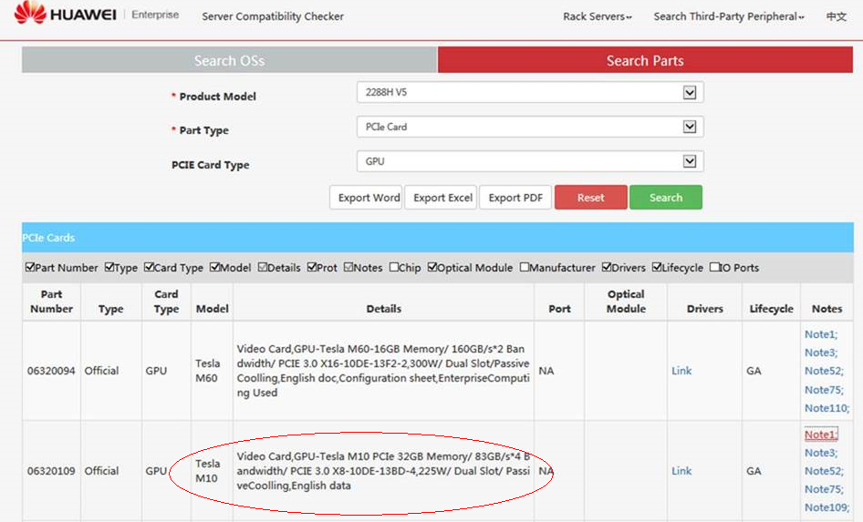Select the Search Parts tab

(x=644, y=60)
